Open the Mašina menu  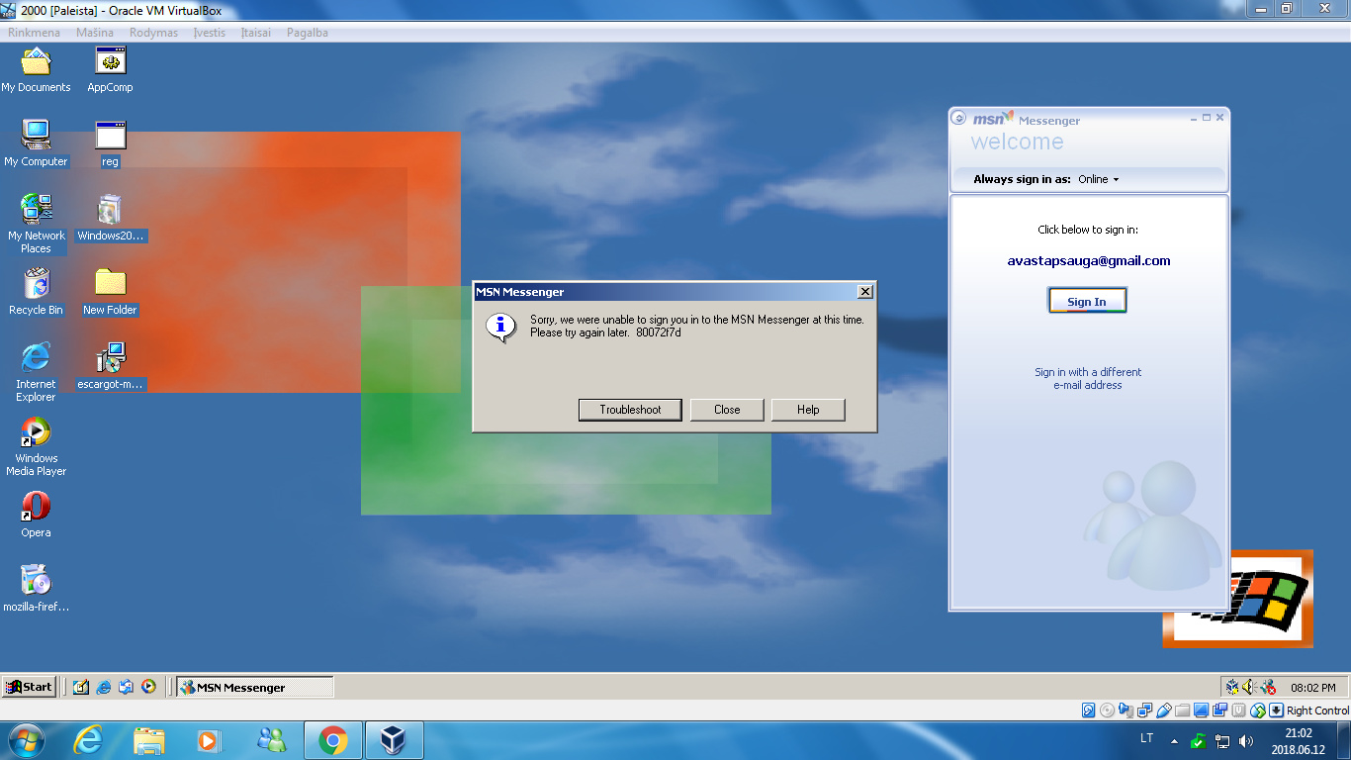[x=95, y=33]
